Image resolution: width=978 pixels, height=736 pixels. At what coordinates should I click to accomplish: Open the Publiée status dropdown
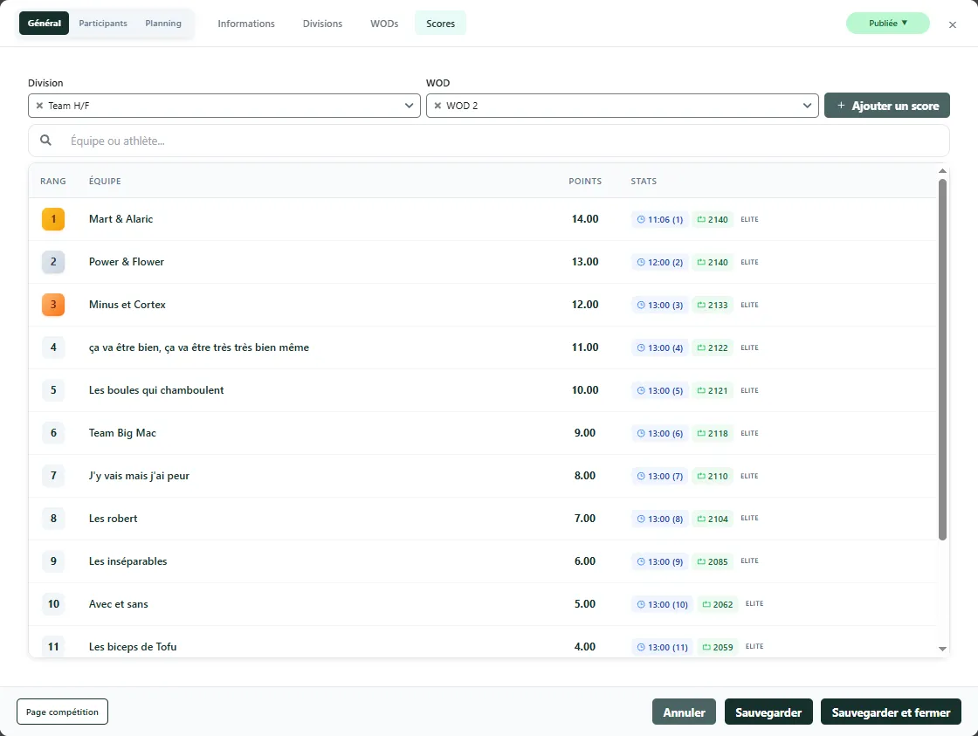point(888,24)
